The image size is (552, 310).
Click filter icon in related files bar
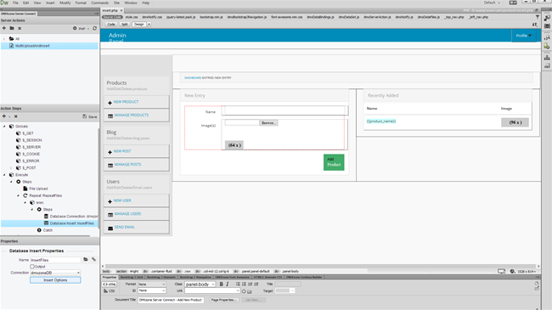click(538, 17)
